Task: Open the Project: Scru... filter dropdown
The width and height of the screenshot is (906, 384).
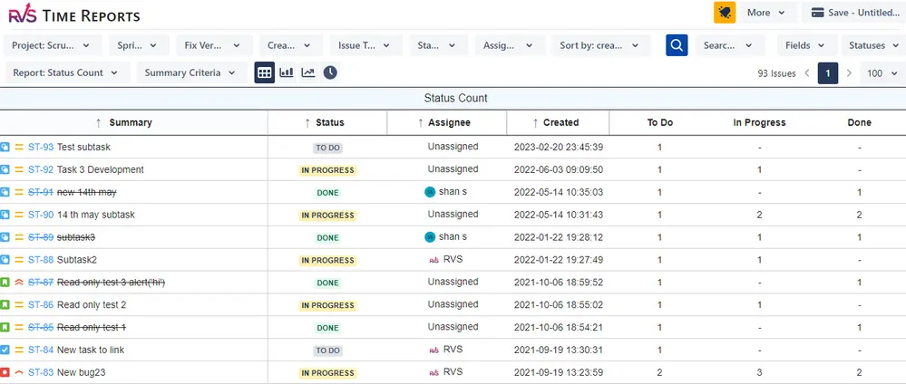Action: (53, 45)
